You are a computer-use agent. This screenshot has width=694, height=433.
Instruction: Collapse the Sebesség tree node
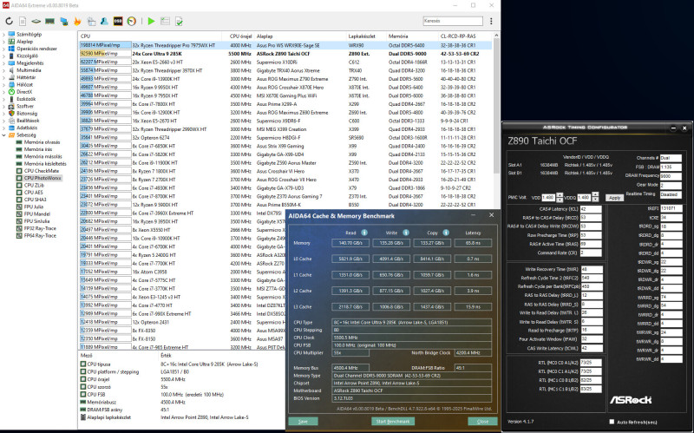(3, 134)
